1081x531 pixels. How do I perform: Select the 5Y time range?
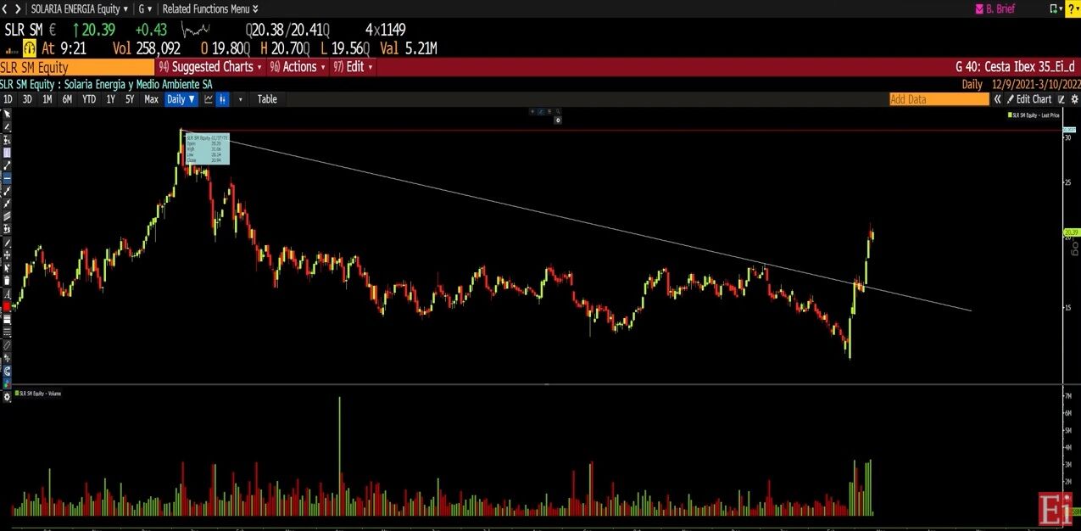click(130, 99)
